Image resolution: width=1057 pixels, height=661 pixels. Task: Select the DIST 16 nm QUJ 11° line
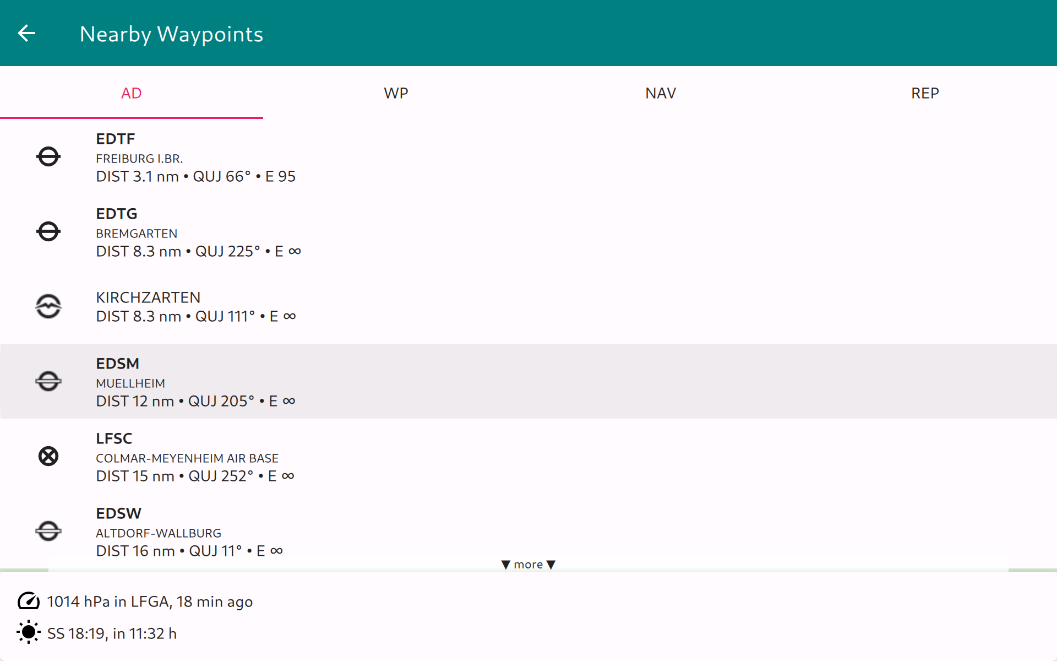coord(189,551)
